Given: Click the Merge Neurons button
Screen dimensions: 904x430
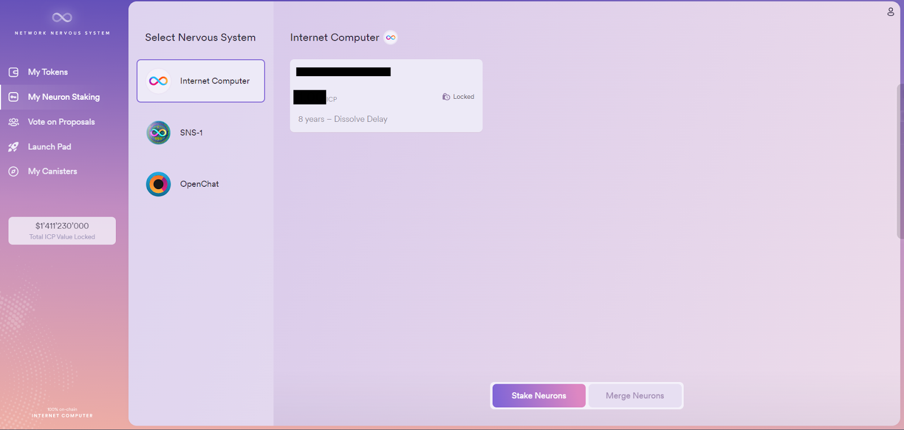Looking at the screenshot, I should [635, 396].
